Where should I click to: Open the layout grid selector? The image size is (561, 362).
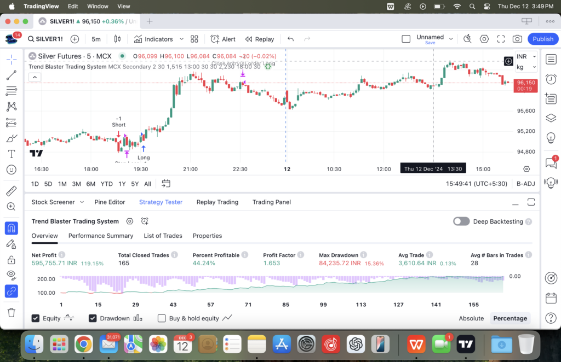tap(194, 39)
